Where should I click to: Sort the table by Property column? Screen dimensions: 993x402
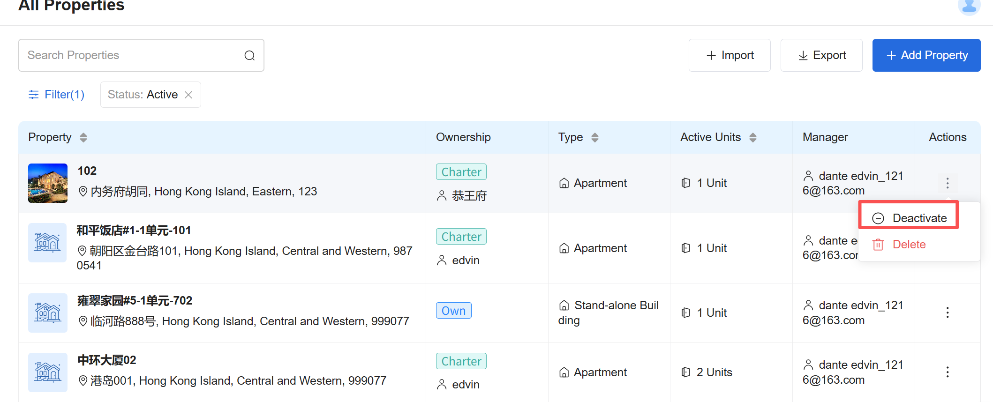[x=83, y=138]
